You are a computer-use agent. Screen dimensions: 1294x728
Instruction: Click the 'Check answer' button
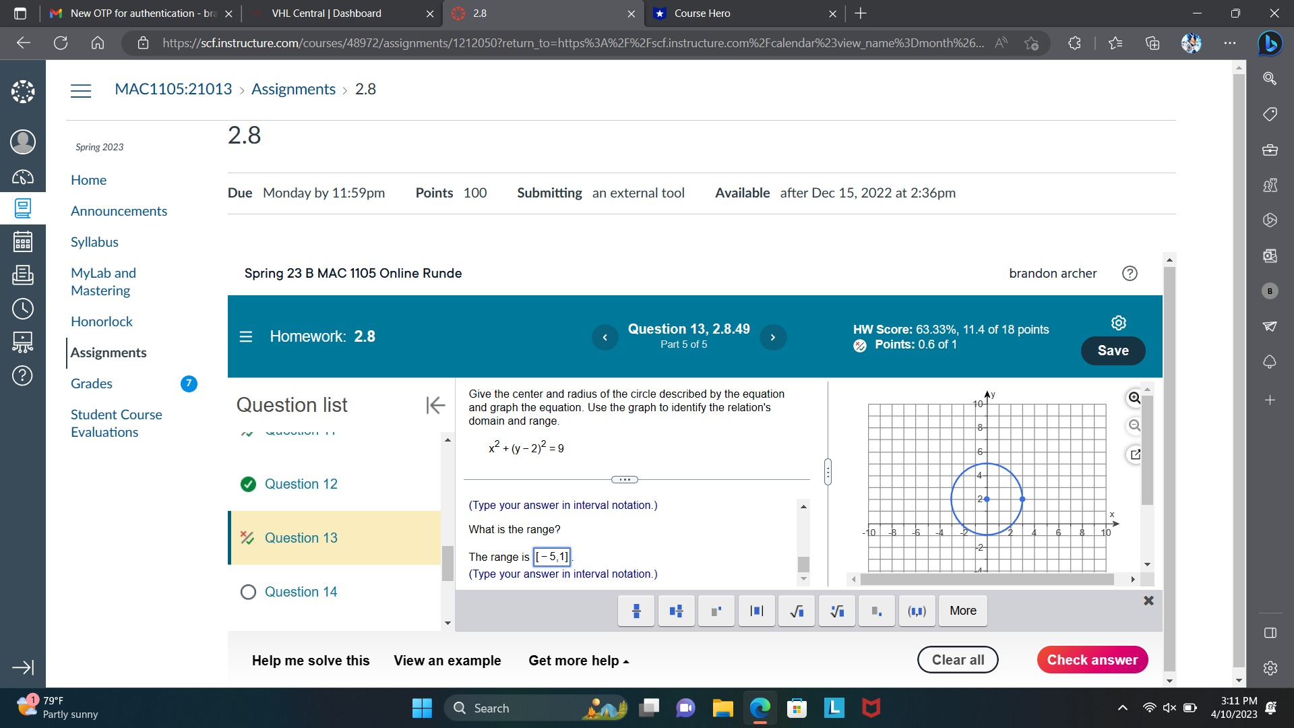click(x=1092, y=659)
